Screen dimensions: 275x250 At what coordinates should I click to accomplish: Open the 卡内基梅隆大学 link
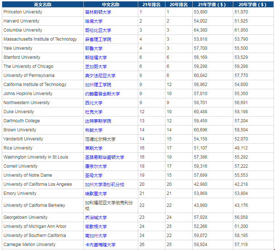click(100, 245)
